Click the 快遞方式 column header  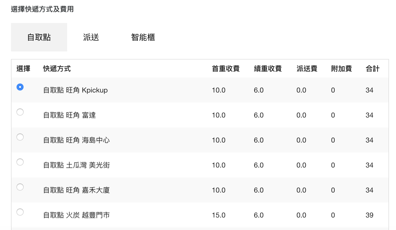[x=57, y=69]
